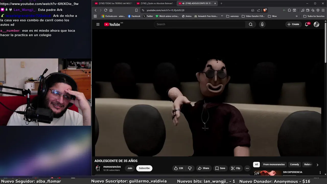Dislike the video with thumbs down
This screenshot has width=327, height=184.
coord(190,168)
